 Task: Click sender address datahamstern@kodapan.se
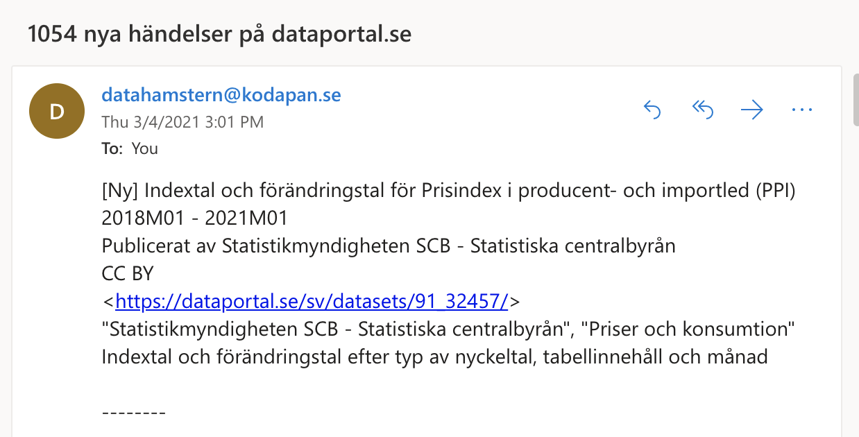point(221,95)
